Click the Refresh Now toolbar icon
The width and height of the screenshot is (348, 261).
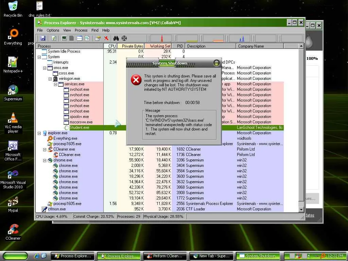coord(54,38)
